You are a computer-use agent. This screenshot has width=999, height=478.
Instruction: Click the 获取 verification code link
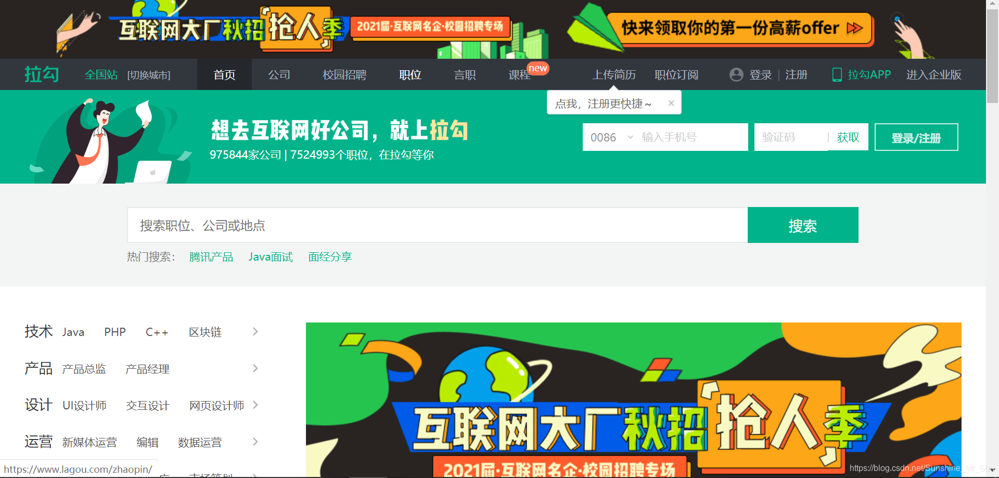click(848, 137)
